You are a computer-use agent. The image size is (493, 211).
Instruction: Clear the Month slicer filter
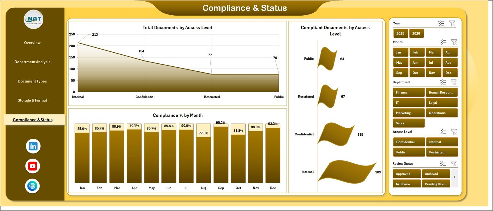coord(454,42)
